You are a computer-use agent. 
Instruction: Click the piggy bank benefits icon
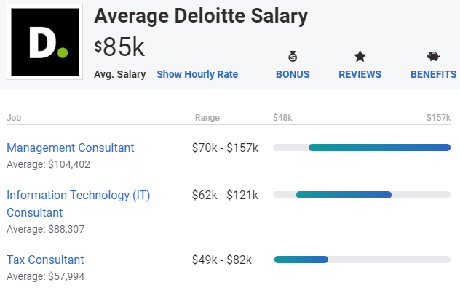click(x=433, y=57)
